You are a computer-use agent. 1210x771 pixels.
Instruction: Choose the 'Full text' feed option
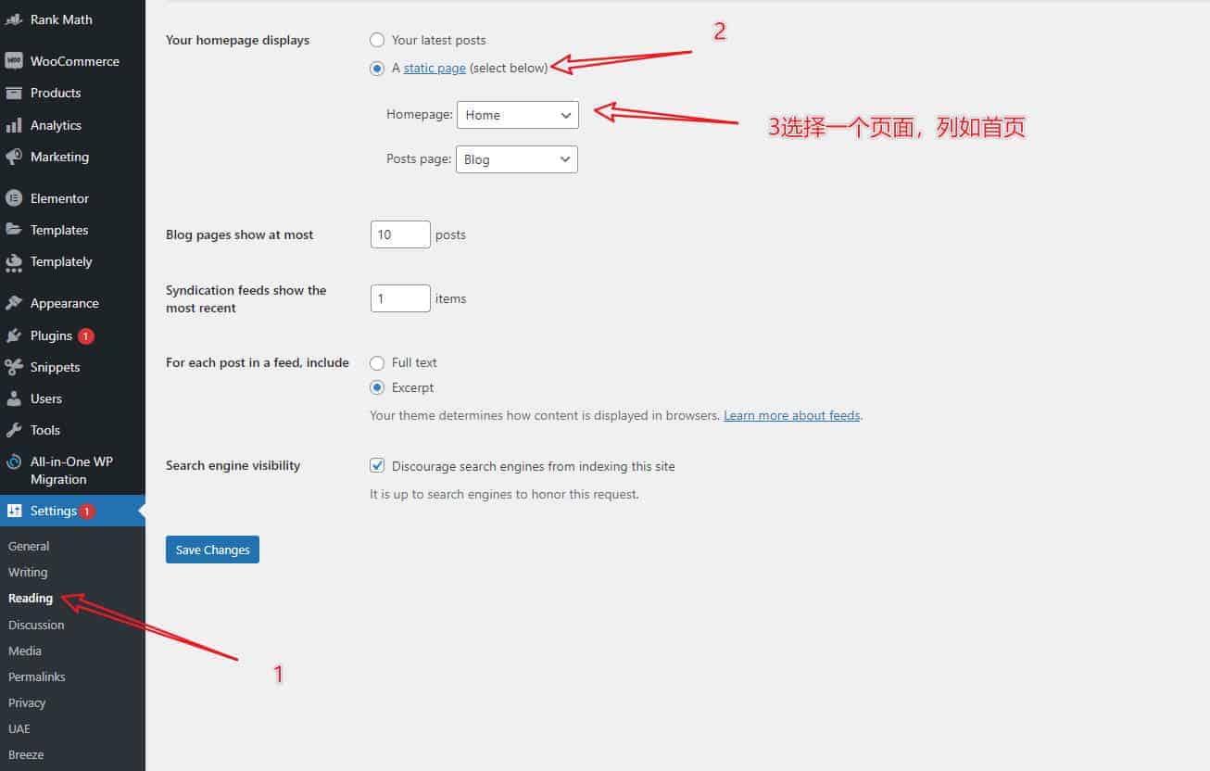pyautogui.click(x=377, y=363)
